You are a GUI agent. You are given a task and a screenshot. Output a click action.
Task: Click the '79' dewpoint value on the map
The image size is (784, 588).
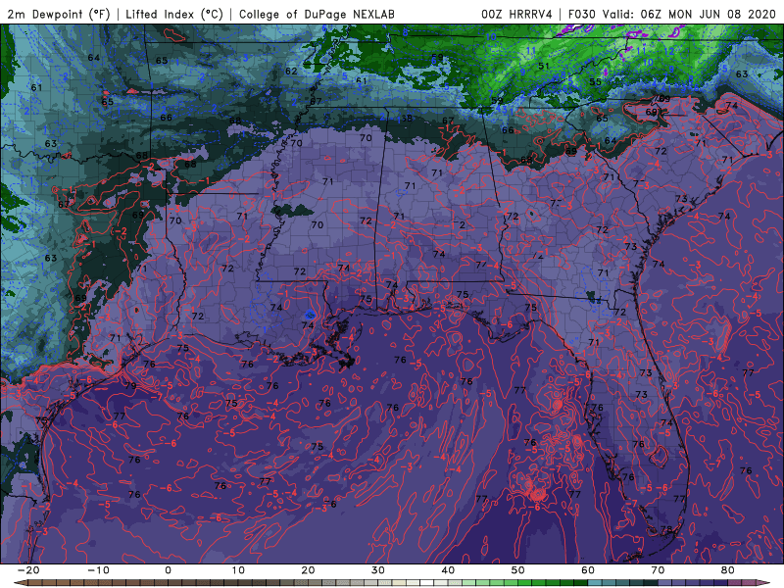click(130, 385)
